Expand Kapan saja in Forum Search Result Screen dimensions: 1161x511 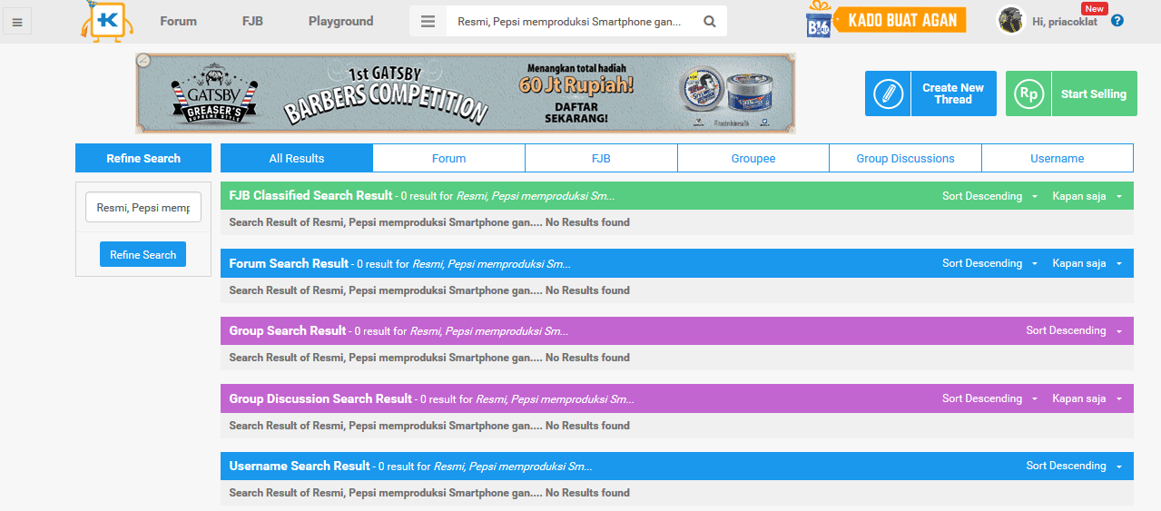click(1087, 263)
